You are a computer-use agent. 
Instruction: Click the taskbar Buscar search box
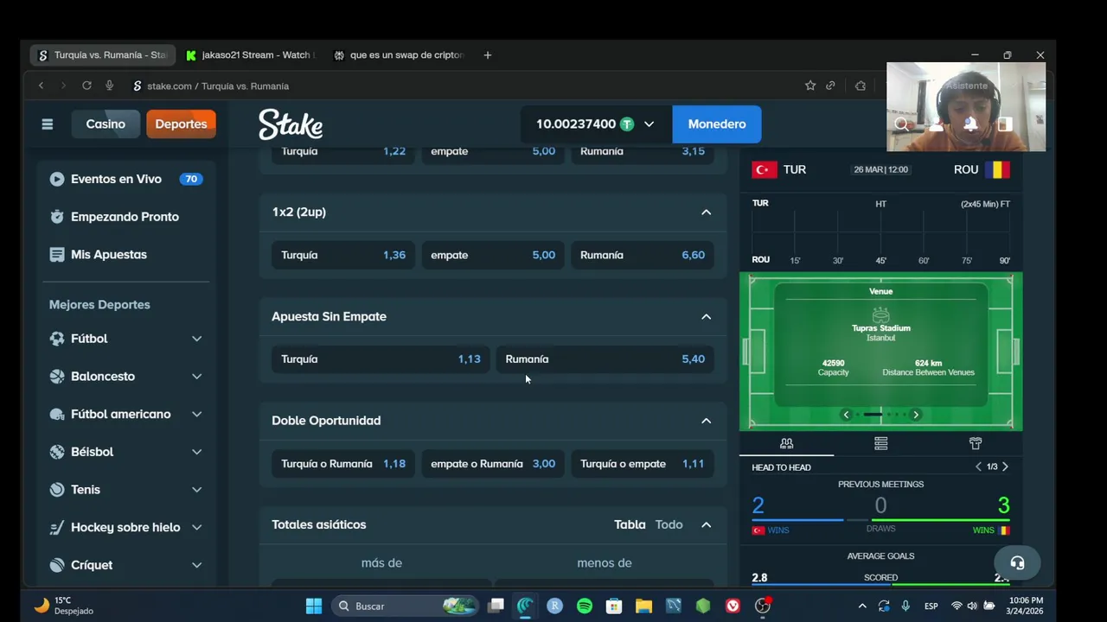(406, 606)
